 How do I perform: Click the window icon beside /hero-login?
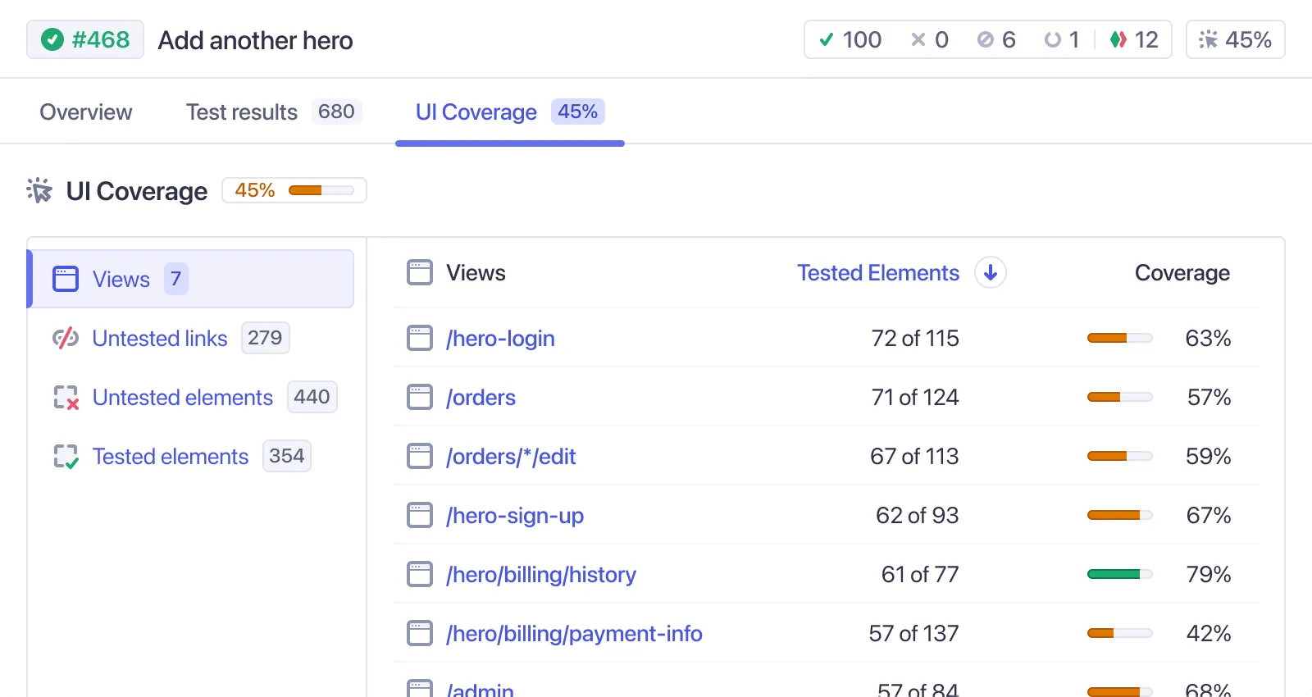(x=420, y=338)
